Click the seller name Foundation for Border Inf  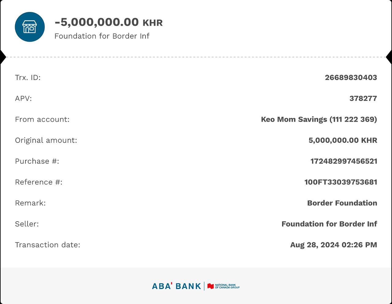[329, 224]
